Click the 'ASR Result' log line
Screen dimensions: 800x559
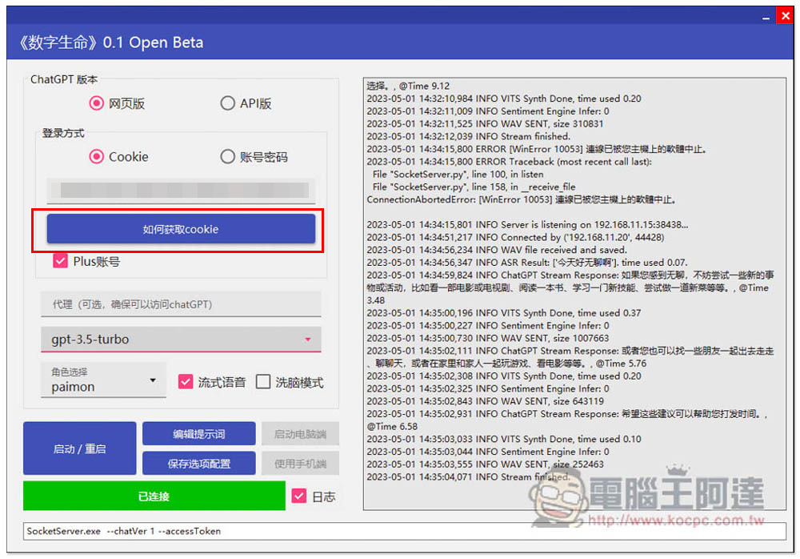[x=527, y=263]
